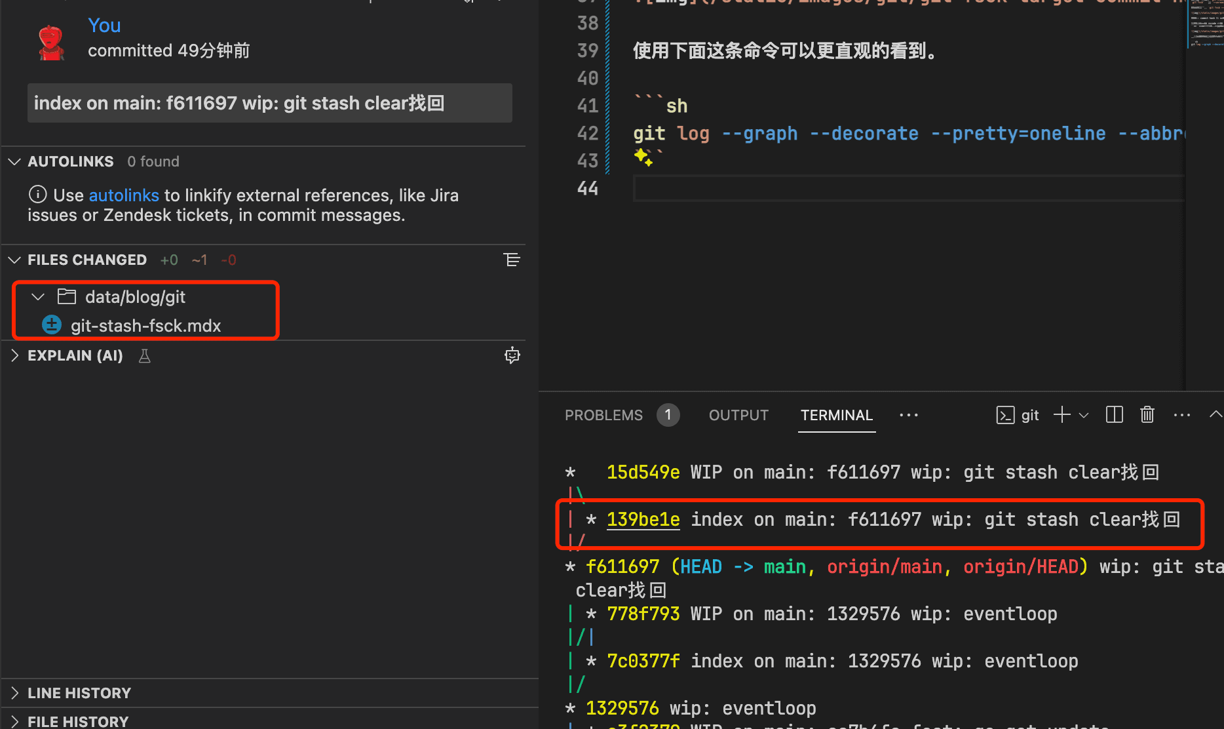Kill terminal with trash icon
Image resolution: width=1224 pixels, height=729 pixels.
[1147, 415]
